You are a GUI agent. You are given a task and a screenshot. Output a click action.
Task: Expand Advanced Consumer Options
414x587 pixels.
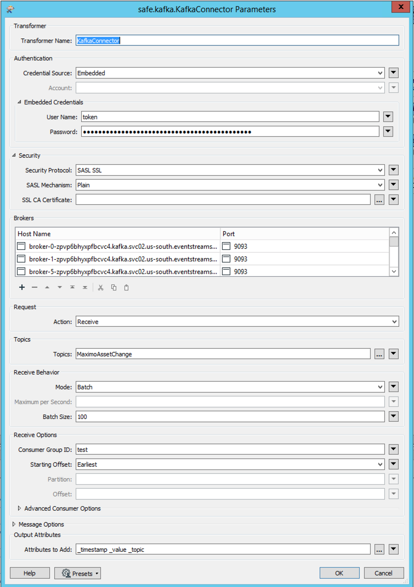point(19,508)
